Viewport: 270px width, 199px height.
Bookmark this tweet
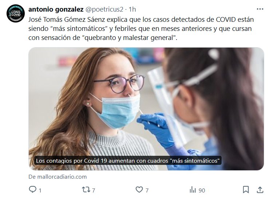coord(246,190)
